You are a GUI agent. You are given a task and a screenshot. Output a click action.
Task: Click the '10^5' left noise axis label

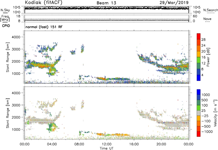pos(17,7)
